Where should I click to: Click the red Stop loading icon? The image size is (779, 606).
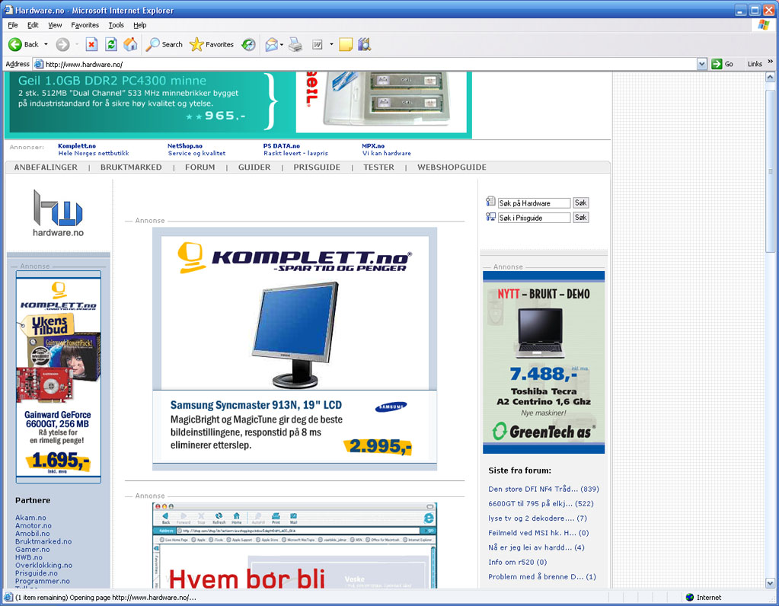[91, 45]
